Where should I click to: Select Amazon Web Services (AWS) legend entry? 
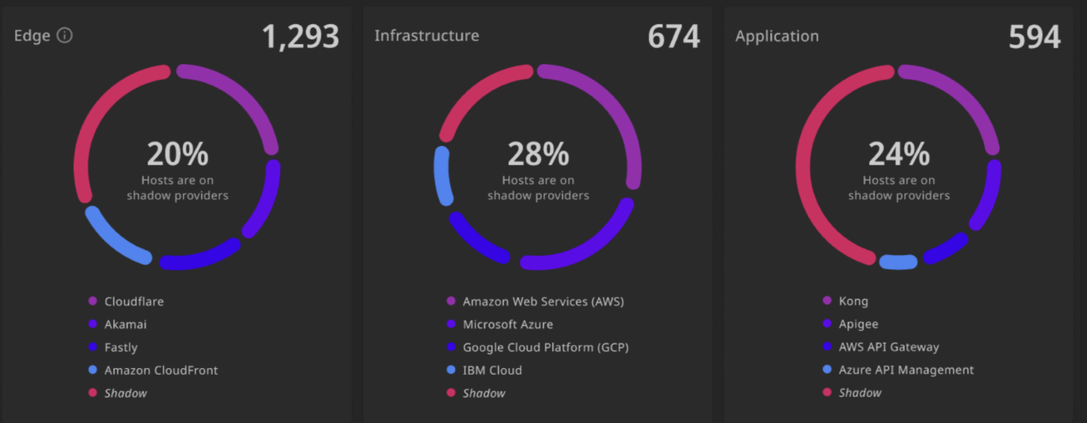(535, 301)
